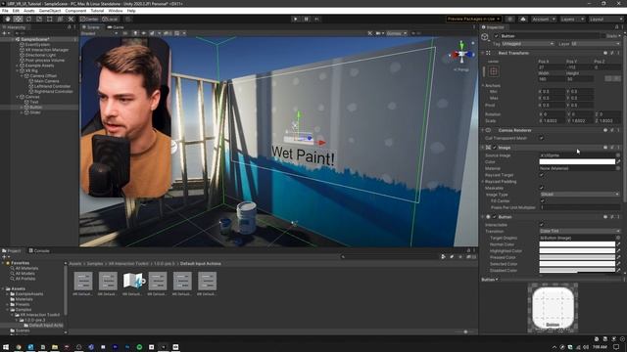Open Image component preset icon

click(x=612, y=148)
